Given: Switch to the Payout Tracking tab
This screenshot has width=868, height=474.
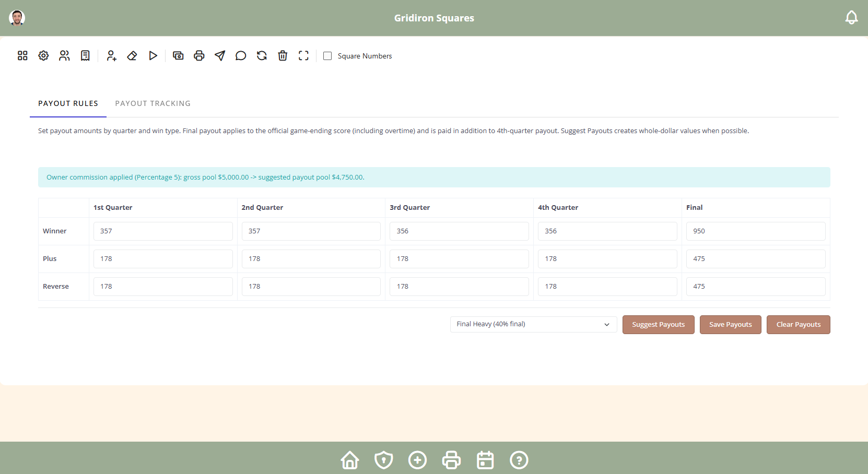Looking at the screenshot, I should tap(153, 103).
